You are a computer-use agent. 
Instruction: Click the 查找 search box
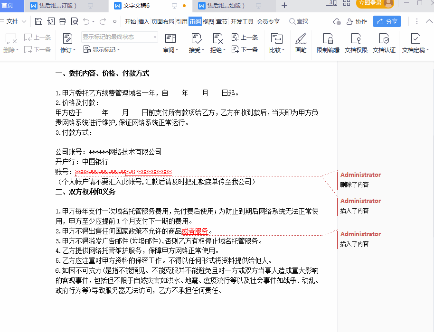point(299,21)
